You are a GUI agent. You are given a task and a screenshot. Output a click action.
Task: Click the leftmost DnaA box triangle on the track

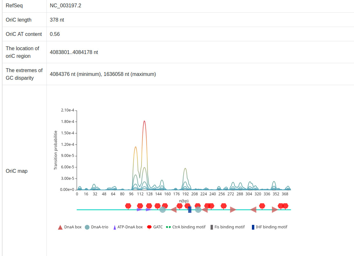click(x=173, y=210)
